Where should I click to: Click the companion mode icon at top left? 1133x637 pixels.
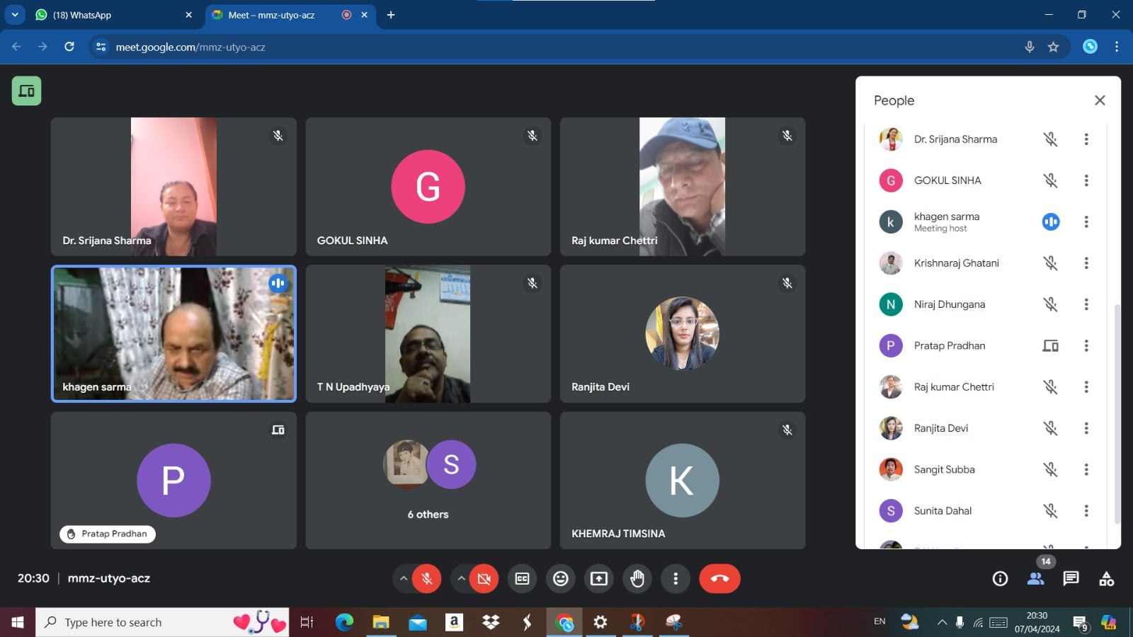(x=26, y=91)
